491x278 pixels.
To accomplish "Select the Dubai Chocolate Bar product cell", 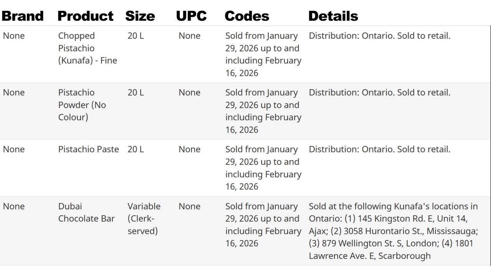I will pyautogui.click(x=86, y=212).
